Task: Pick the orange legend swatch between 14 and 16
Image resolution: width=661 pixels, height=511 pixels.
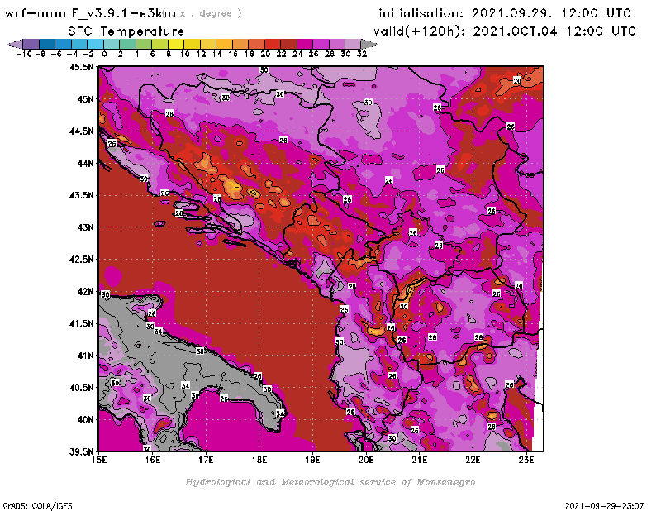Action: [x=224, y=45]
